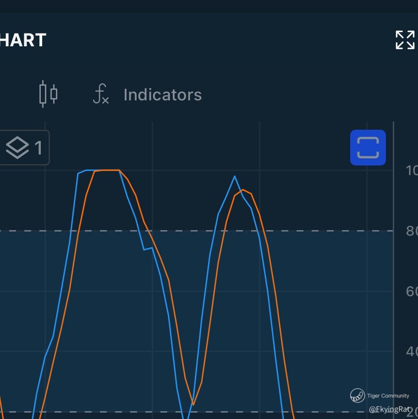Screen dimensions: 418x419
Task: Toggle the blue frame capture button
Action: coord(368,148)
